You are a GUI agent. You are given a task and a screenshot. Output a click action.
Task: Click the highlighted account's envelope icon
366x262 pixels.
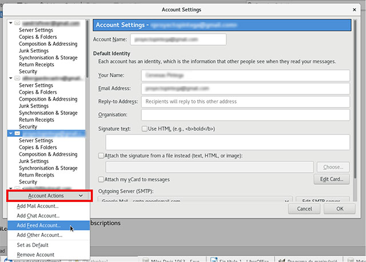point(17,133)
